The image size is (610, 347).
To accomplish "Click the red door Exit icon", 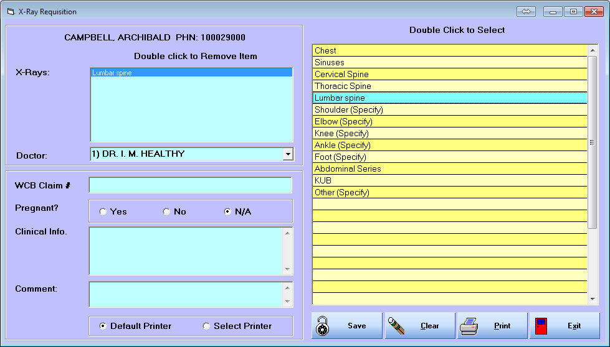I will pyautogui.click(x=541, y=326).
